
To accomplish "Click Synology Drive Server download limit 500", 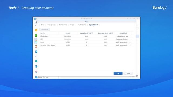I will [105, 45].
